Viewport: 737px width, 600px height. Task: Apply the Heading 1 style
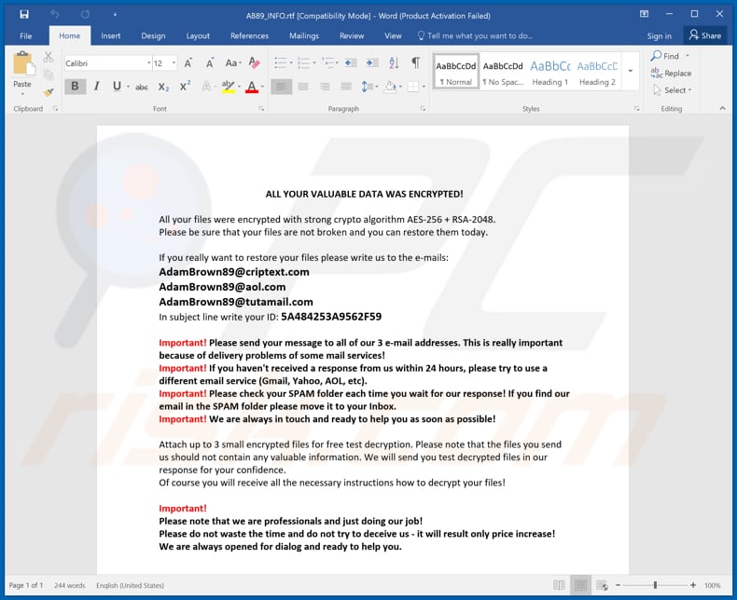pos(549,73)
